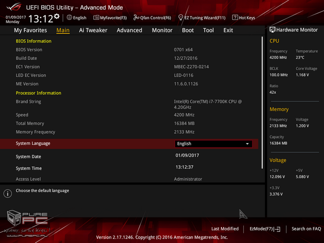
Task: Click the System Language dropdown arrow
Action: 247,144
